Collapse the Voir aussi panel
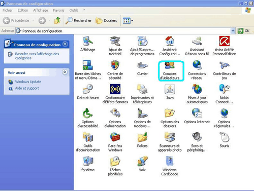Screen dimensions: 254x191 65,72
